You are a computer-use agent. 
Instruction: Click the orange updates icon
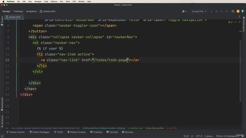pyautogui.click(x=238, y=11)
